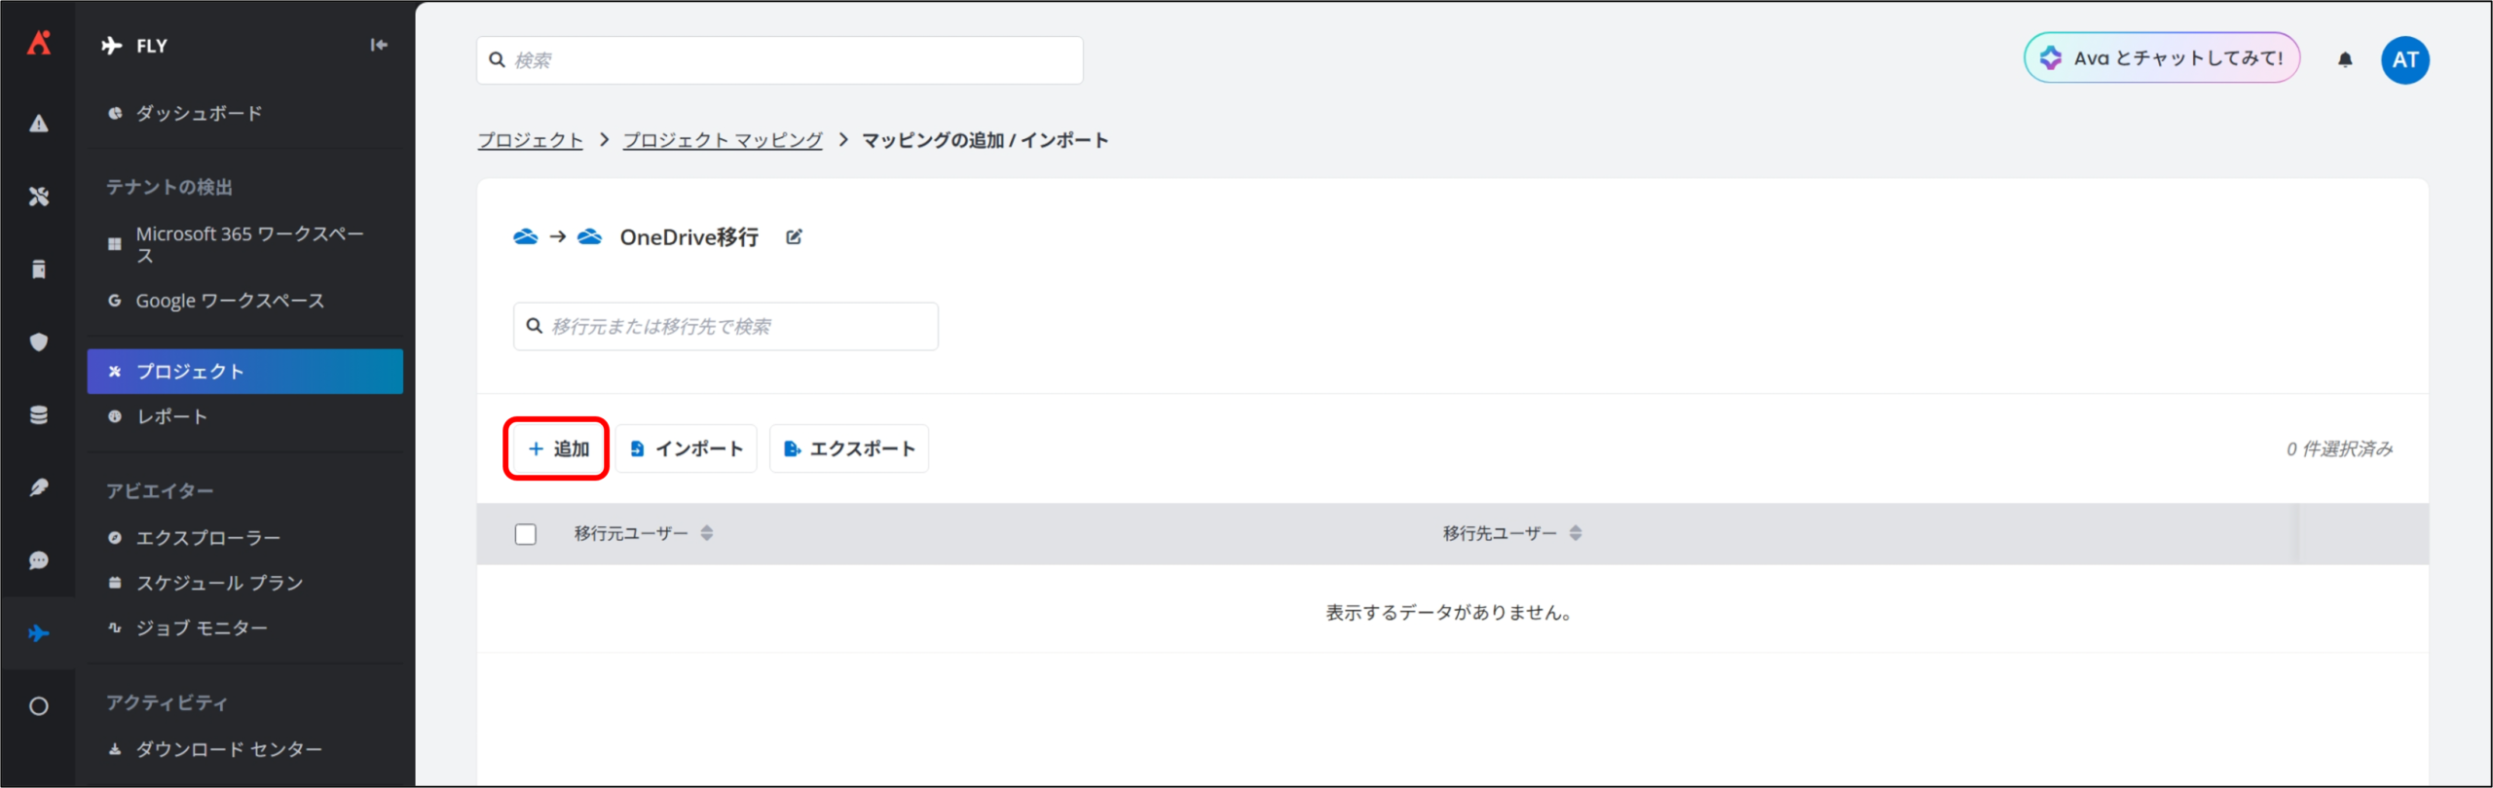2493x788 pixels.
Task: Open the AT user avatar menu
Action: pos(2404,59)
